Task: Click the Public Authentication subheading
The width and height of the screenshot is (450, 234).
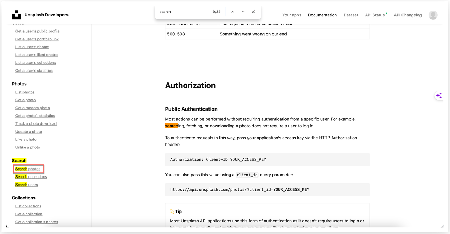Action: coord(191,109)
